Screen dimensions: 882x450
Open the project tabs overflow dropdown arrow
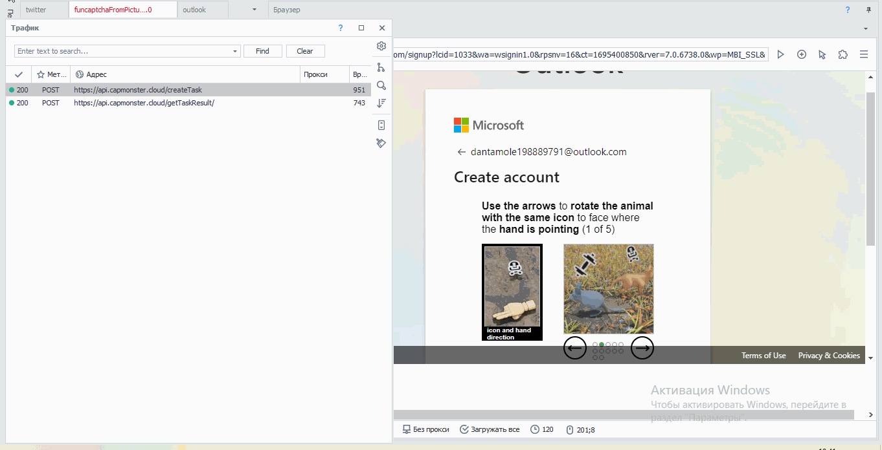[254, 10]
